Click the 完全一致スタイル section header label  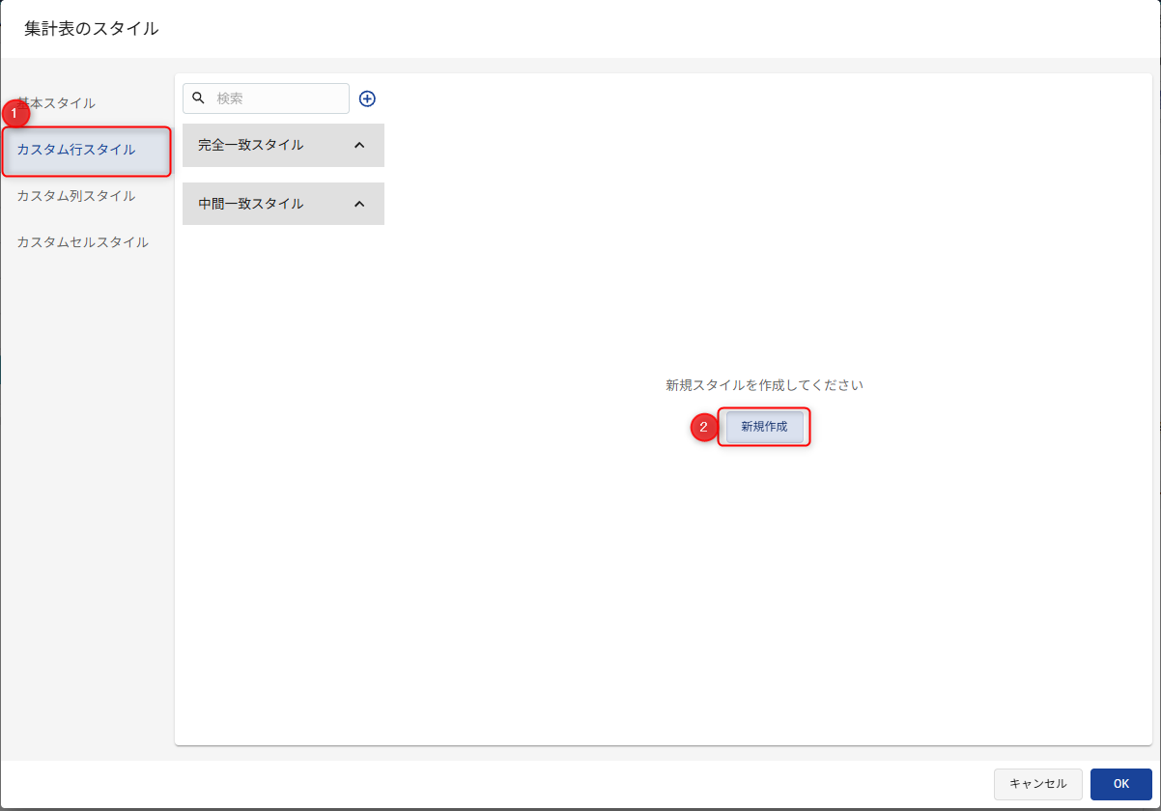250,145
